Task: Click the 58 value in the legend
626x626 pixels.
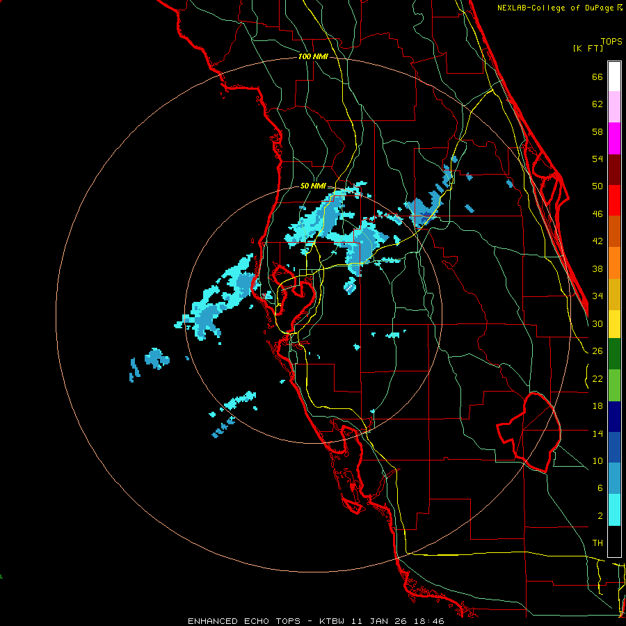Action: tap(597, 131)
